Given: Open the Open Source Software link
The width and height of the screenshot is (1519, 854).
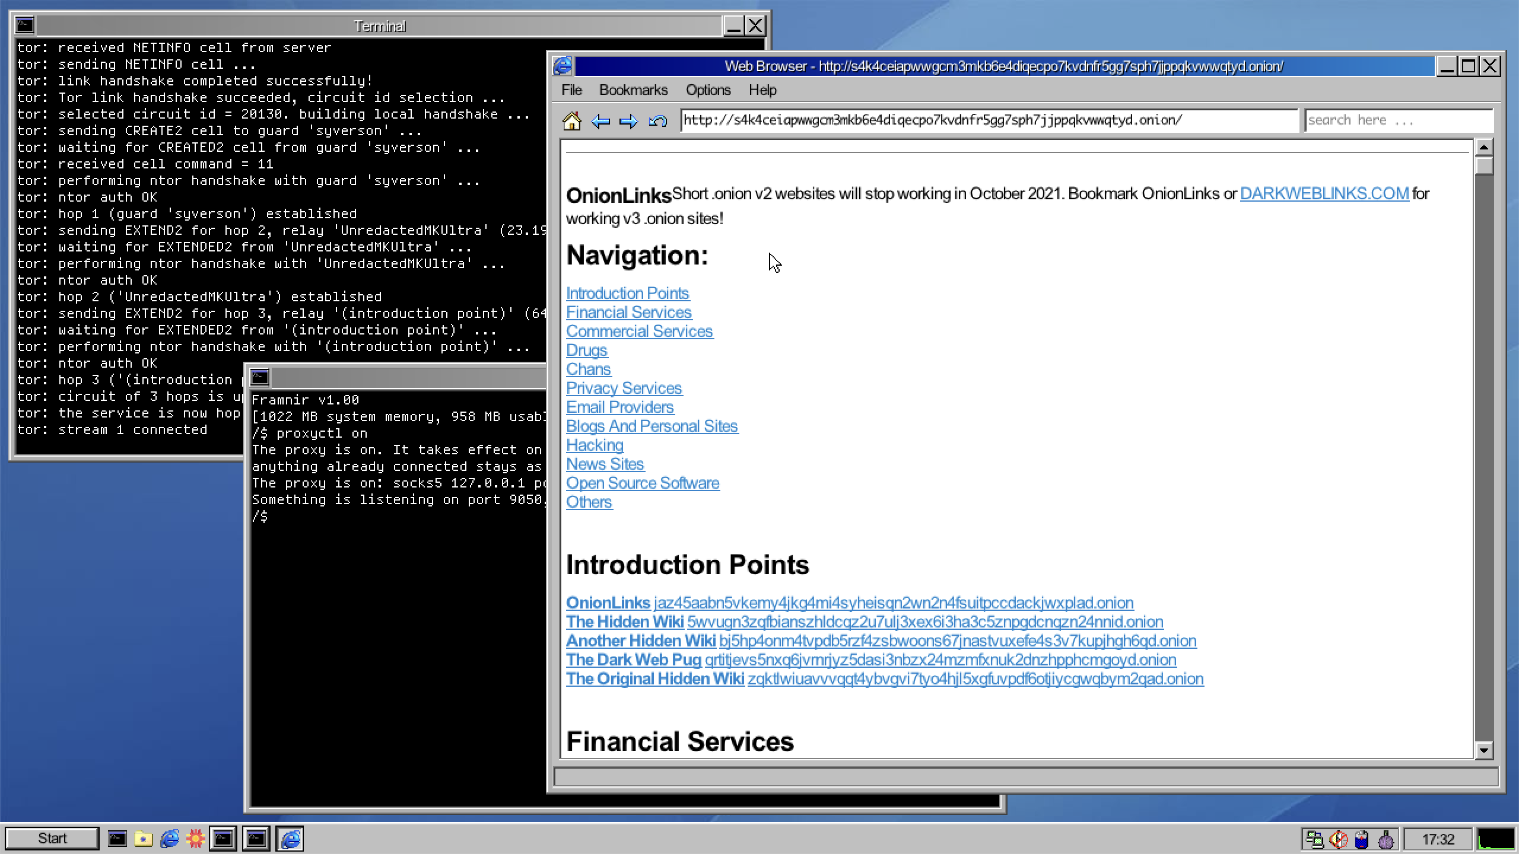Looking at the screenshot, I should click(x=642, y=483).
